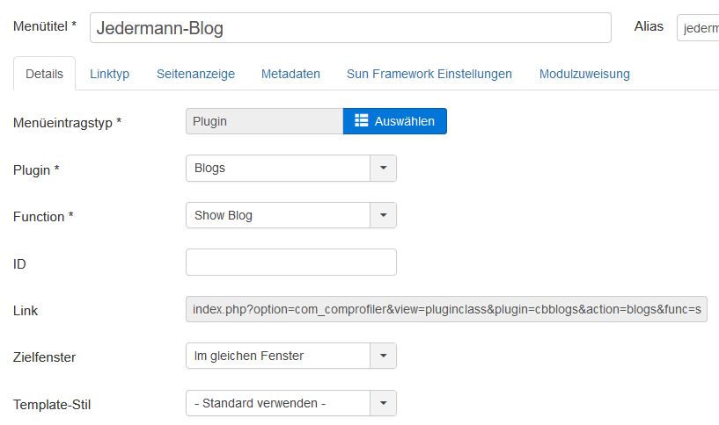Go to the Metadaten tab
Viewport: 719px width, 425px height.
pyautogui.click(x=290, y=74)
